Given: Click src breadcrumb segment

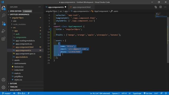Looking at the screenshot, I should 61,11.
